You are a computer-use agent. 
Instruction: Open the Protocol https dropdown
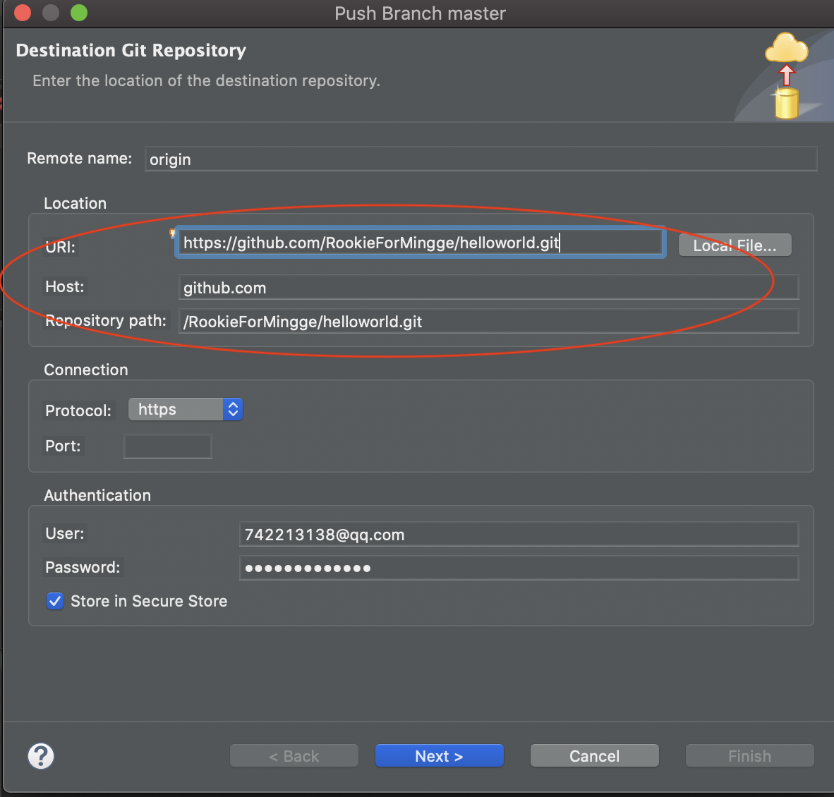(x=185, y=409)
